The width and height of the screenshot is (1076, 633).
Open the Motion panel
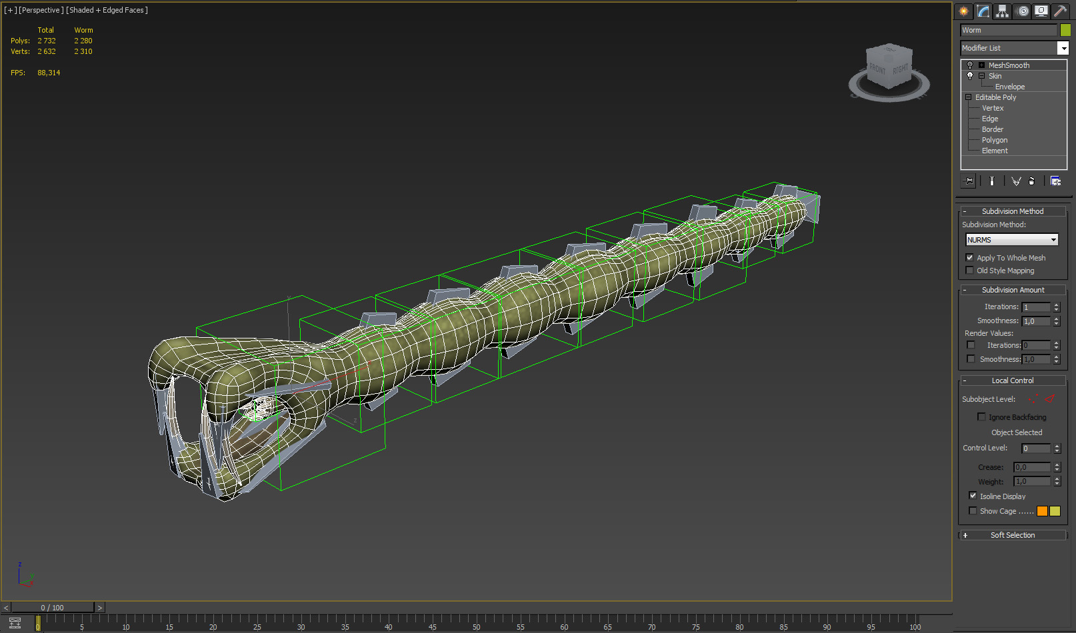(1021, 11)
